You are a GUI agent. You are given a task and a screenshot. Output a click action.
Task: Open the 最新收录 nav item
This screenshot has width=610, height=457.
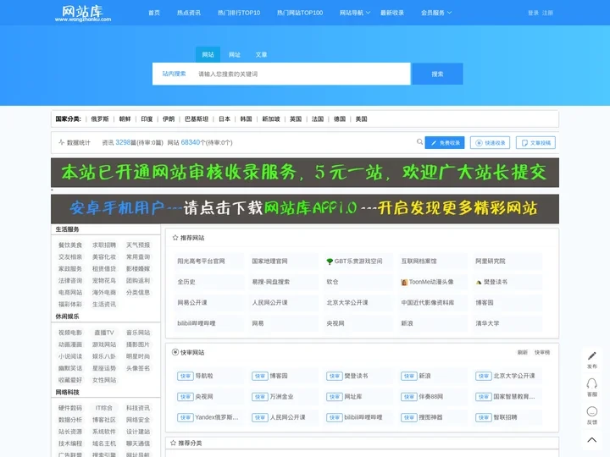(392, 13)
